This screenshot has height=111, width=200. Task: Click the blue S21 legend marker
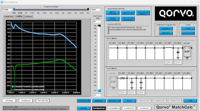(13, 87)
